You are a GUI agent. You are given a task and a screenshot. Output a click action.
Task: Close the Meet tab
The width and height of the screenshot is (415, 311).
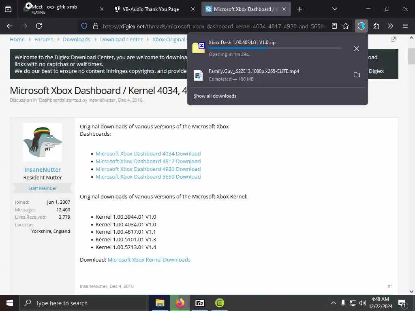coord(101,9)
